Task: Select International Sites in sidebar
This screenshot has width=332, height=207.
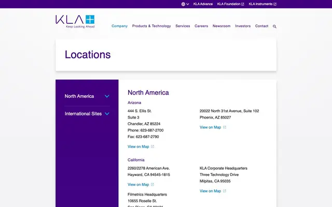Action: point(83,114)
